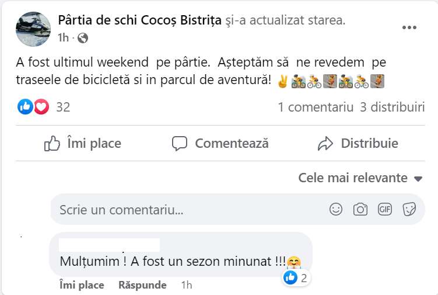Open the sticker picker icon
Image resolution: width=438 pixels, height=295 pixels.
click(409, 209)
